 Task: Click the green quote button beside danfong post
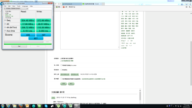(x=53, y=97)
